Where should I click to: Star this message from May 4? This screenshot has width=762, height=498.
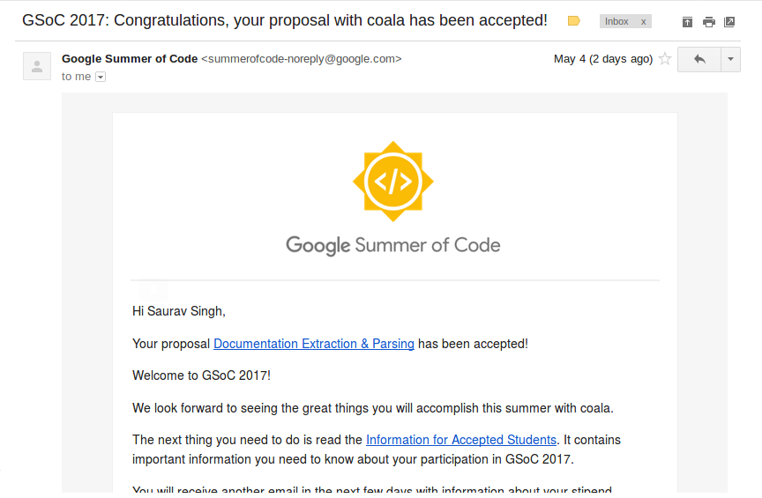click(x=665, y=59)
